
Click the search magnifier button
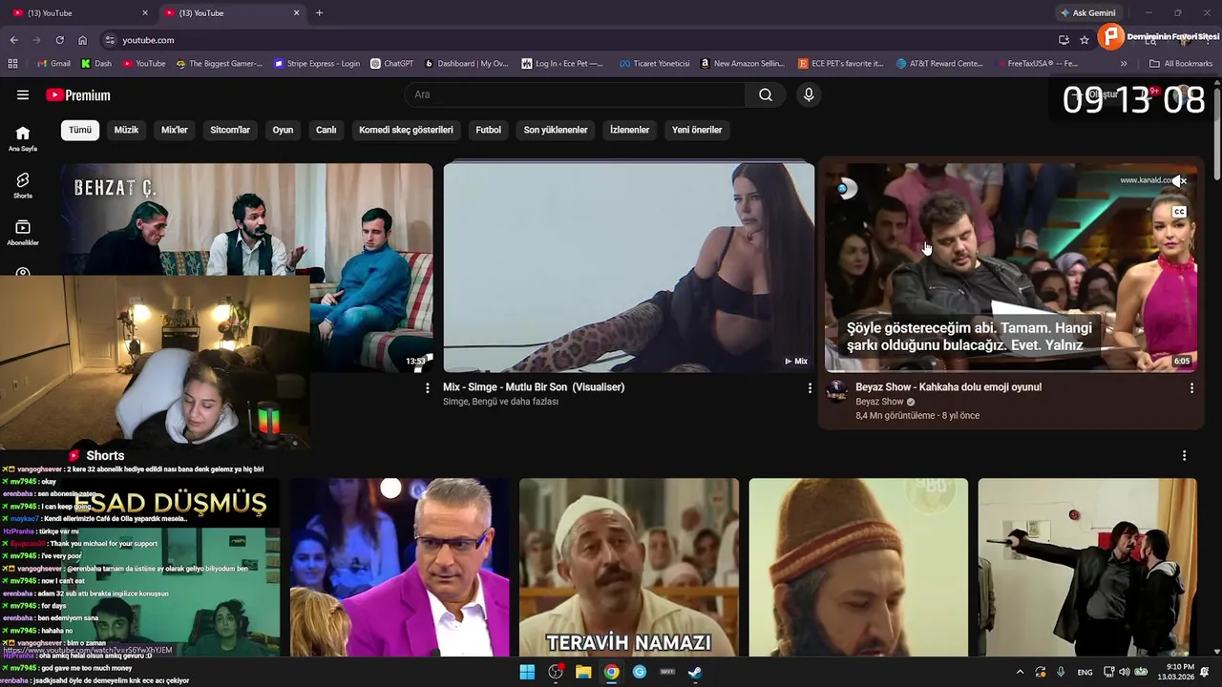[766, 94]
